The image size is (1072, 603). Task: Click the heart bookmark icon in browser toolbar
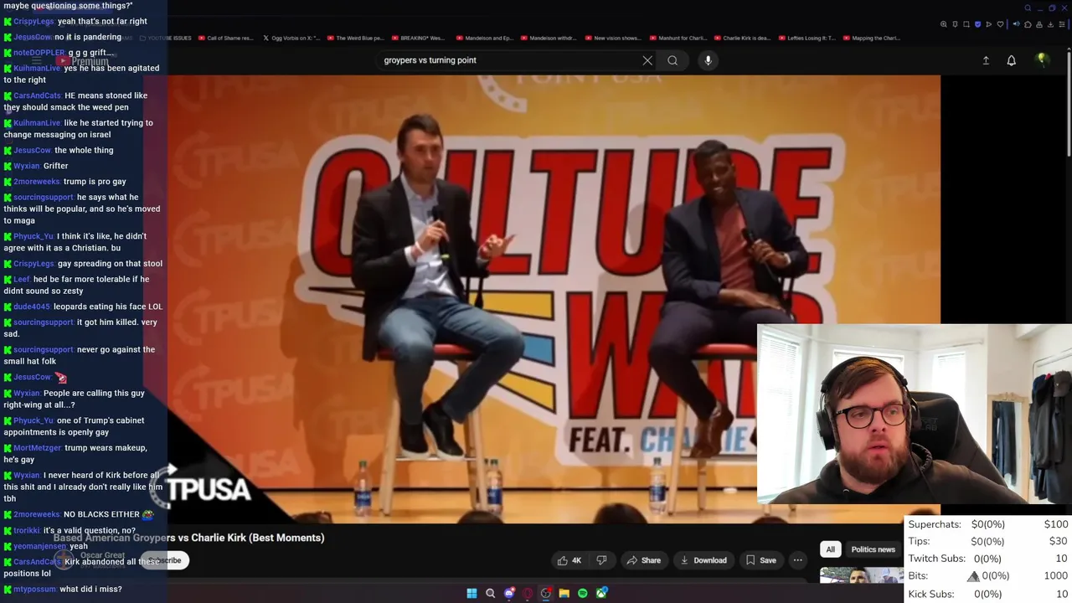click(1000, 24)
